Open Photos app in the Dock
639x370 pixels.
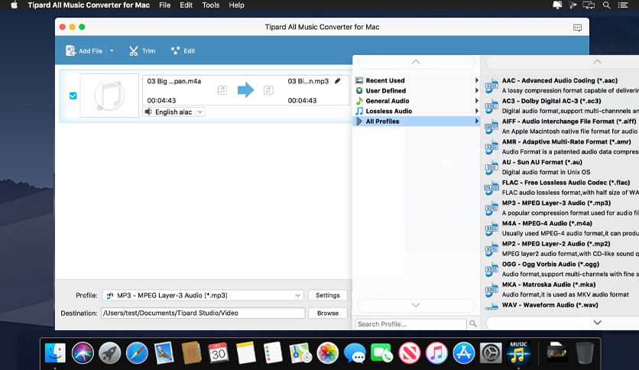coord(328,352)
